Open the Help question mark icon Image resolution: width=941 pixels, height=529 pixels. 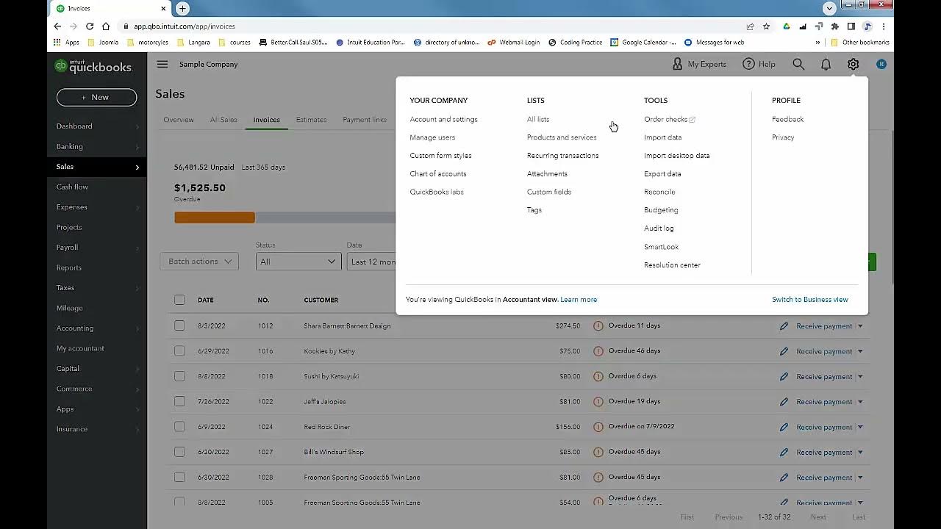(x=748, y=64)
